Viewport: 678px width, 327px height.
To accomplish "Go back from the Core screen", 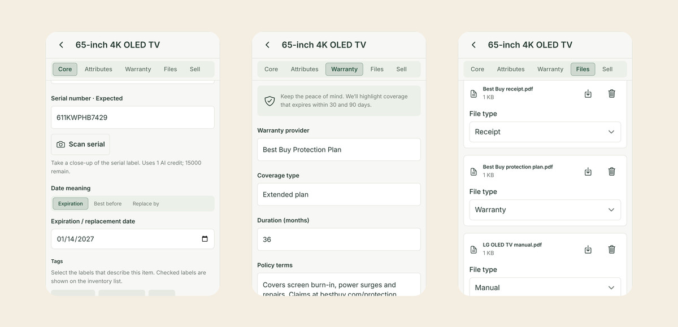I will (61, 45).
